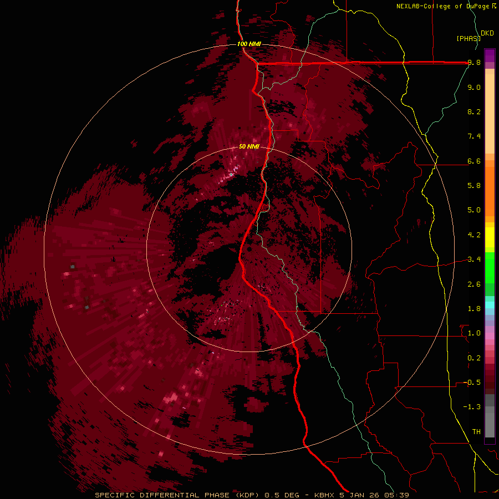Pick the cyan color scale segment

490,305
